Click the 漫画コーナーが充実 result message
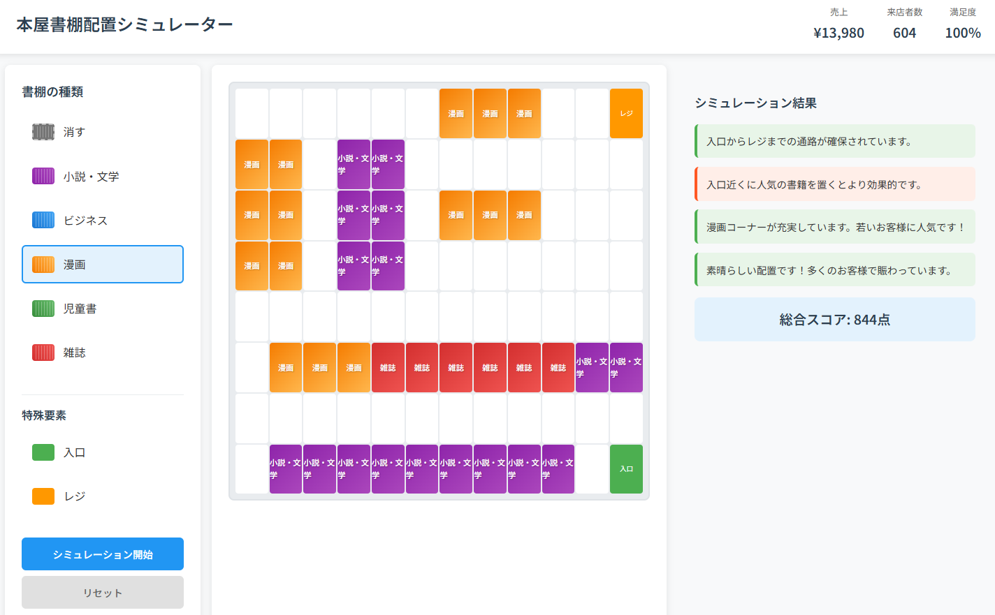Viewport: 995px width, 615px height. coord(834,228)
